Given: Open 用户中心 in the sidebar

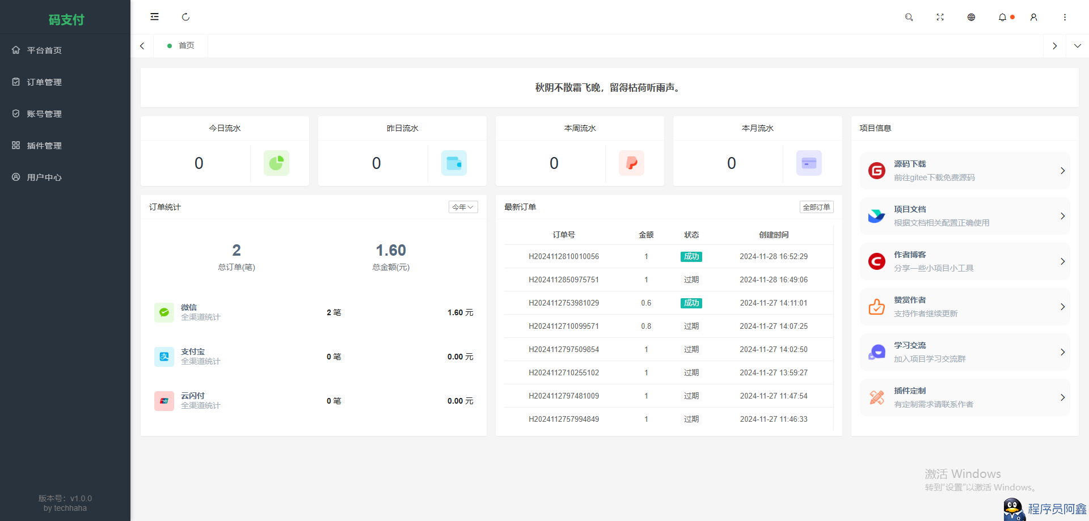Looking at the screenshot, I should point(65,177).
